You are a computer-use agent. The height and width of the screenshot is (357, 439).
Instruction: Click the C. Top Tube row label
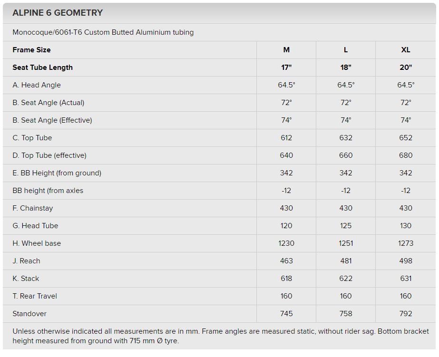tap(32, 138)
